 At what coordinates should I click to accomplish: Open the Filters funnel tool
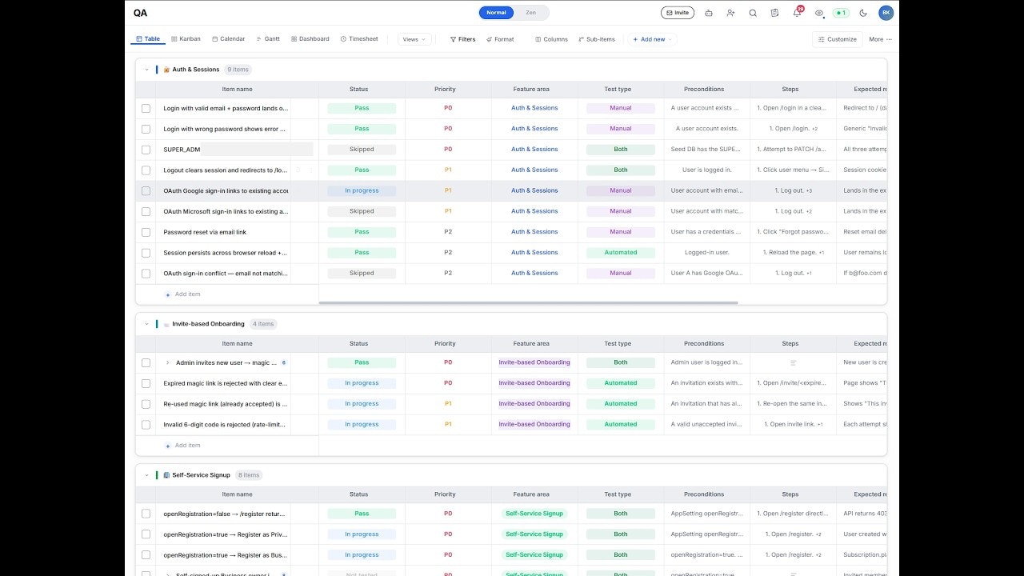(x=462, y=39)
